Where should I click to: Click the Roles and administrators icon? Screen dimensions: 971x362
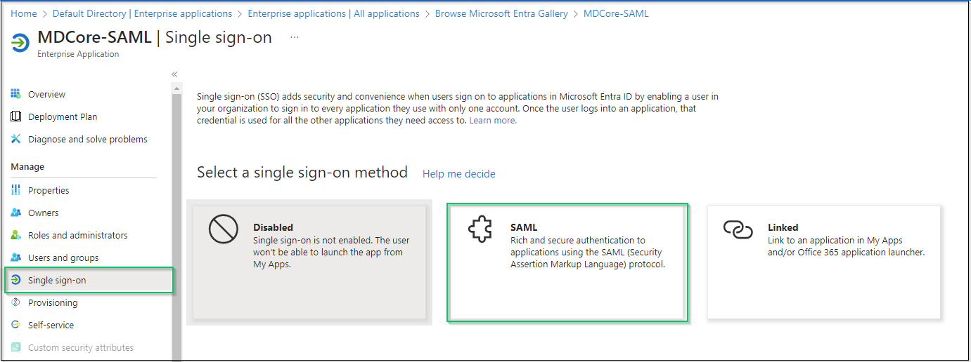[15, 235]
